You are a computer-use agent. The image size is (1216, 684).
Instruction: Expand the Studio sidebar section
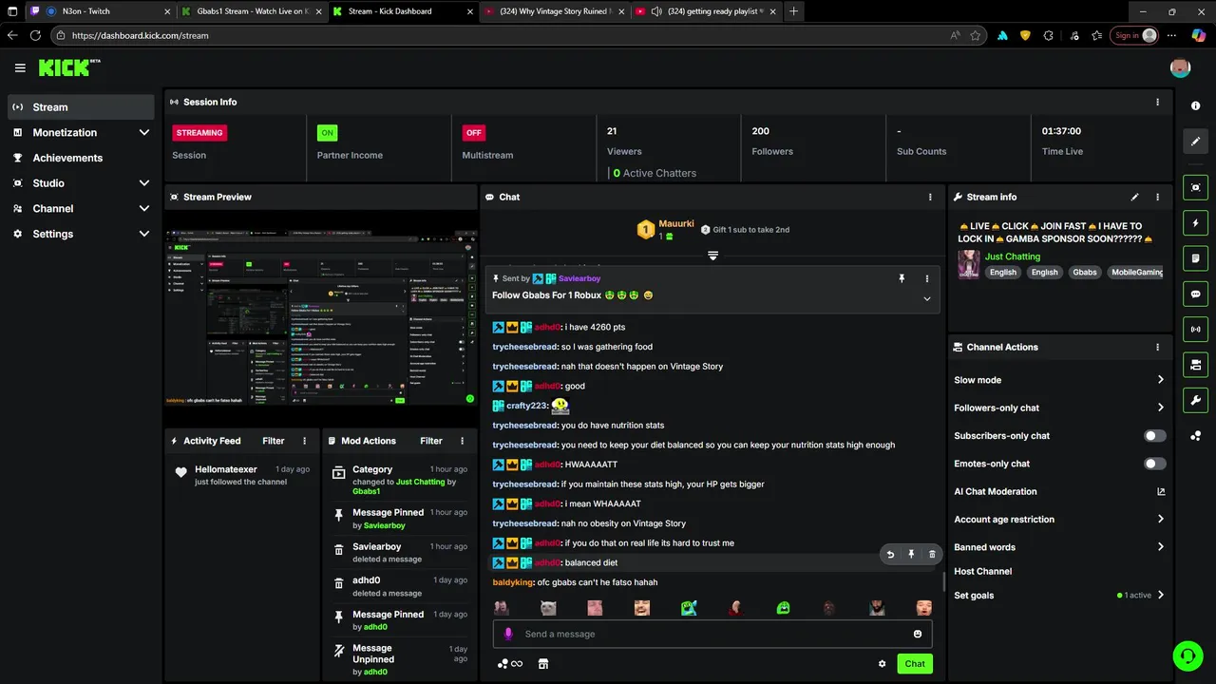click(x=144, y=183)
